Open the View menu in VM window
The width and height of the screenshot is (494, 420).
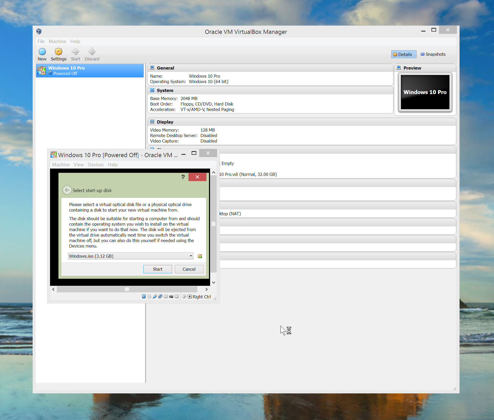click(78, 164)
